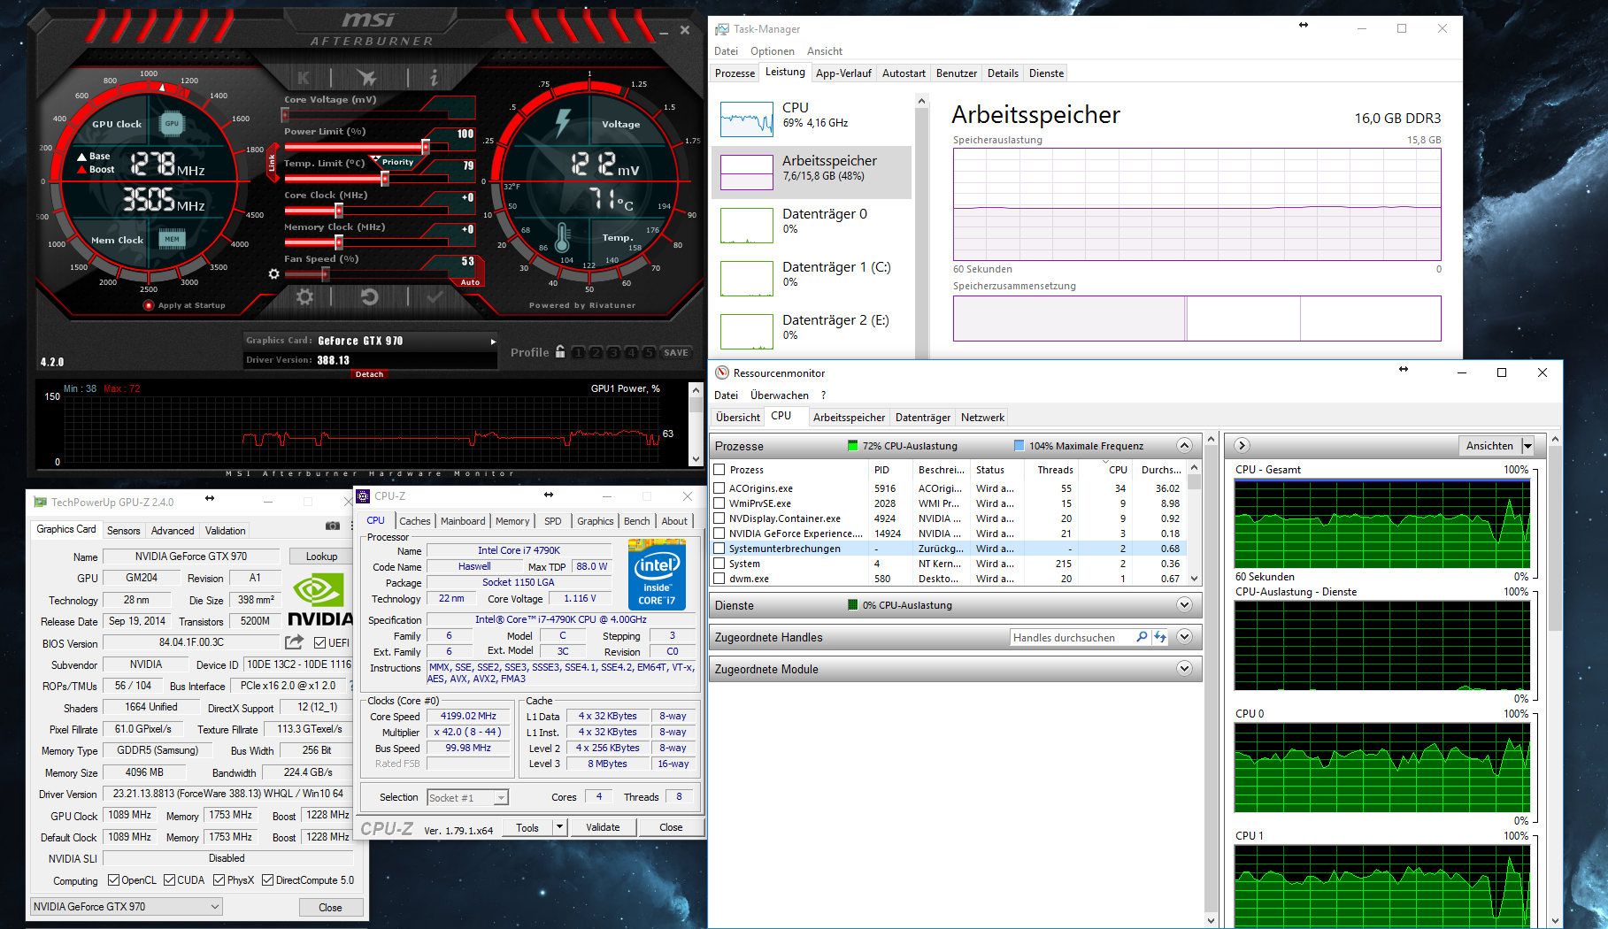Click the SAVE profile button in Afterburner
This screenshot has height=929, width=1608.
(x=676, y=352)
